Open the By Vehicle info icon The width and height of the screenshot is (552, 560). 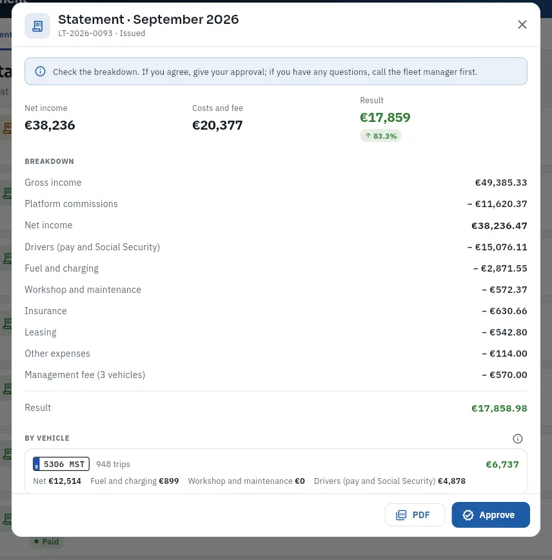click(x=517, y=438)
